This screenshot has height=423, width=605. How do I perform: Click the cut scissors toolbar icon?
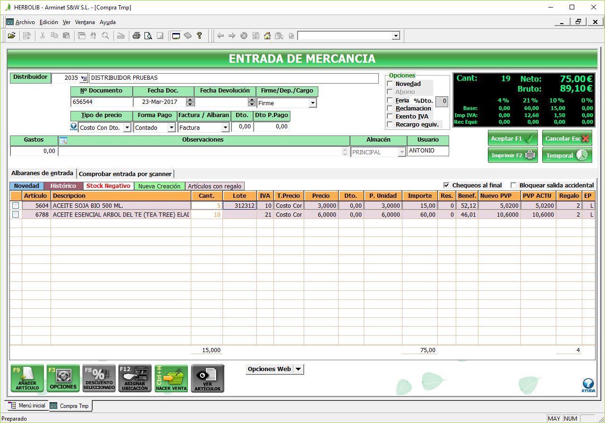(x=43, y=35)
